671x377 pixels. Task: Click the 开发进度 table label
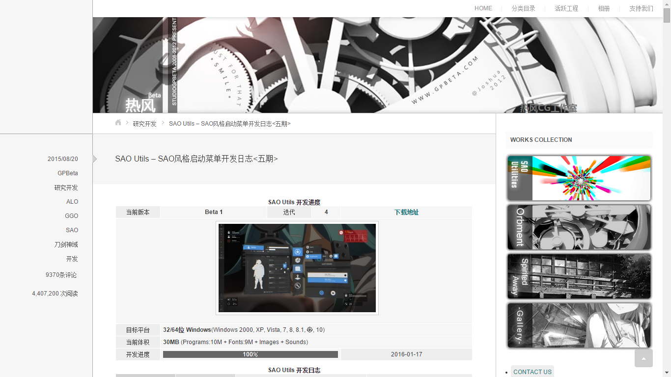[138, 354]
